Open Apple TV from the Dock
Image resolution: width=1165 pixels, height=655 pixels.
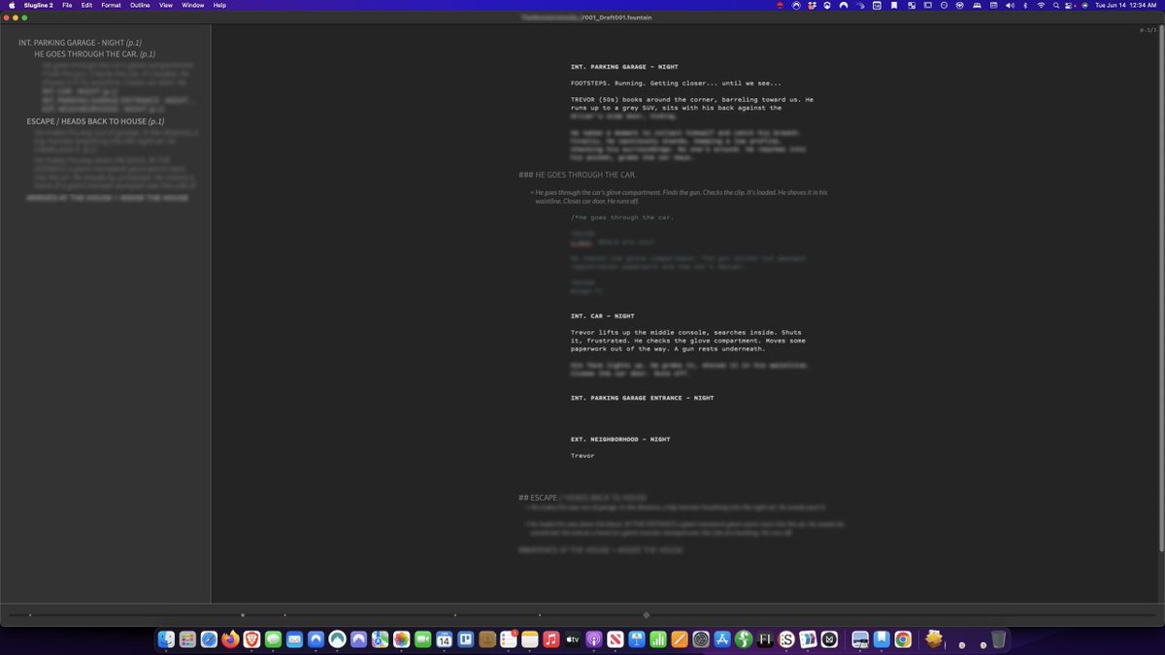click(573, 639)
